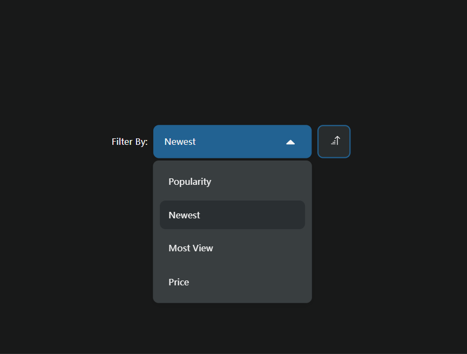
Task: Toggle ascending sort direction button
Action: 334,142
